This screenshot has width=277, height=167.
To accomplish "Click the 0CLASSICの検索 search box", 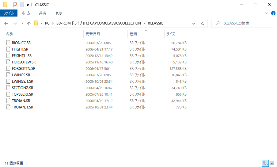I will click(x=242, y=23).
